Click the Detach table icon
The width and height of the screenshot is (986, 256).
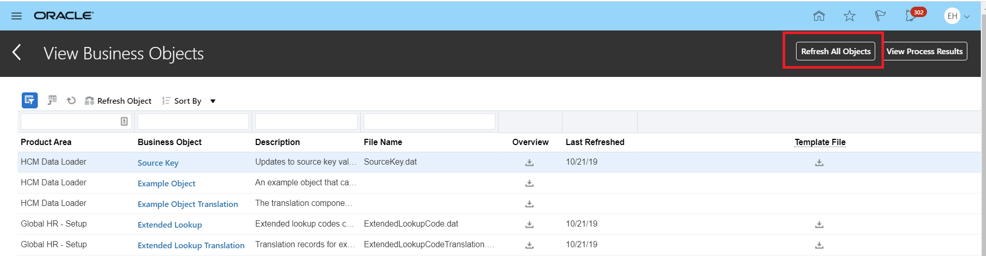(52, 100)
